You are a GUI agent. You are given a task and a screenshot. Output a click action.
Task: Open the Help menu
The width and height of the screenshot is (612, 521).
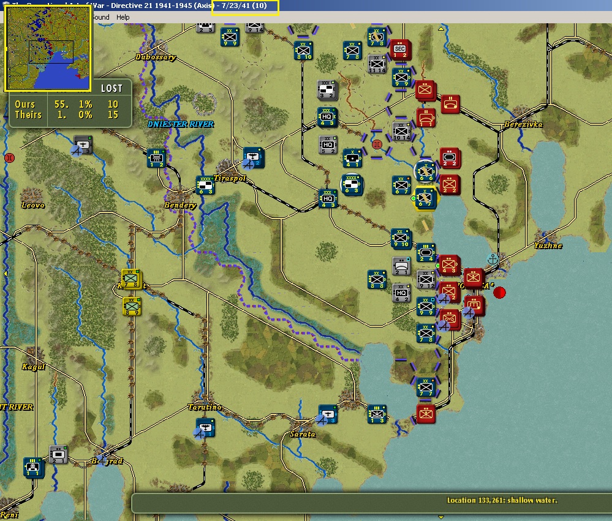click(123, 17)
